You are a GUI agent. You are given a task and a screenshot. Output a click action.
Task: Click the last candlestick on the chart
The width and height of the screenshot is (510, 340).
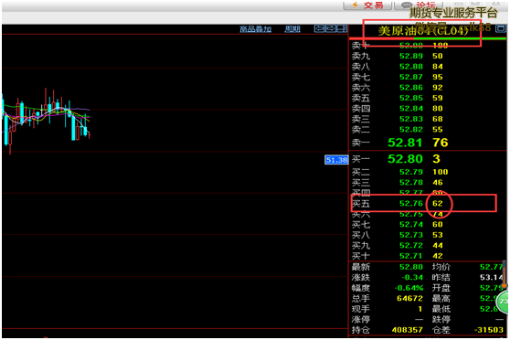point(90,134)
